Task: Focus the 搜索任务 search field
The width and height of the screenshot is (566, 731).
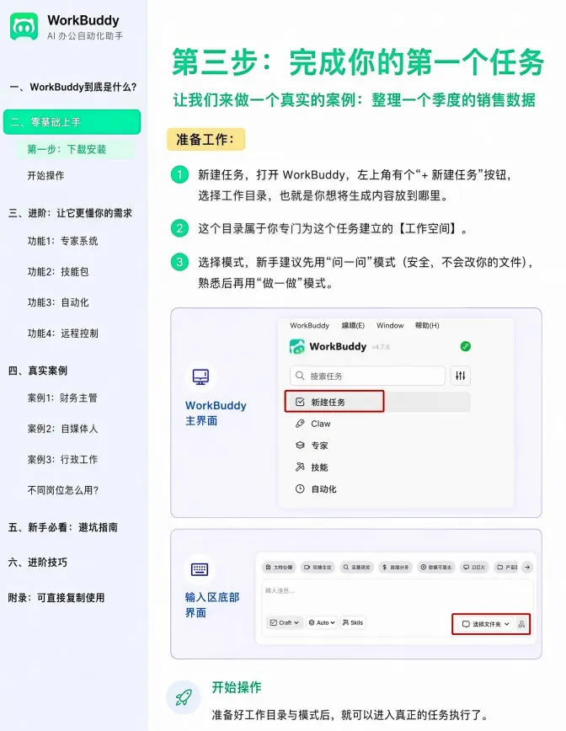Action: pyautogui.click(x=367, y=376)
